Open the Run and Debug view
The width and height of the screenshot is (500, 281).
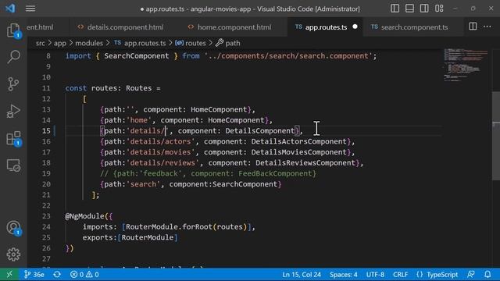(x=13, y=111)
